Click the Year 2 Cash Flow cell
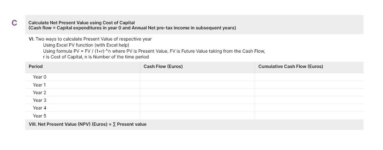This screenshot has height=150, width=383. click(x=197, y=93)
